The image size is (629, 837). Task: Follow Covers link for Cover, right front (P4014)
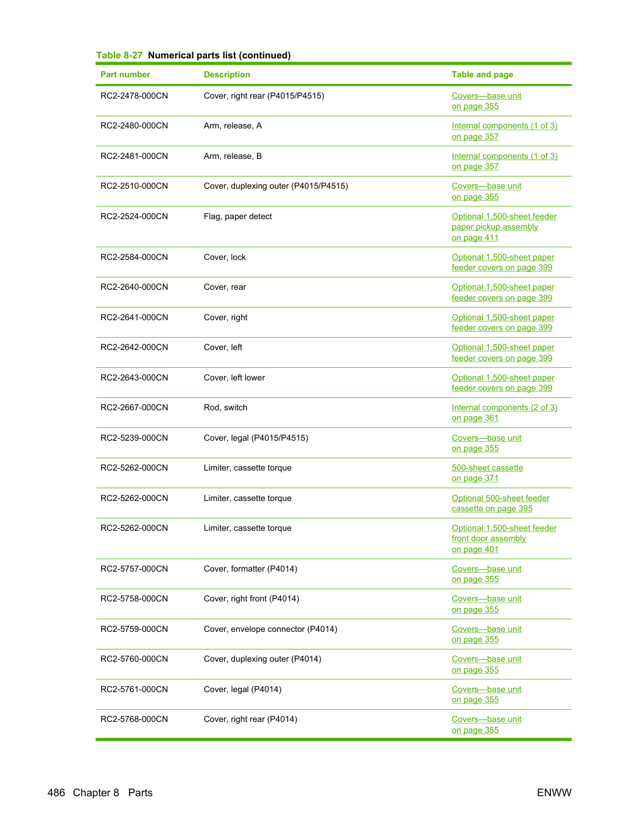click(x=487, y=604)
